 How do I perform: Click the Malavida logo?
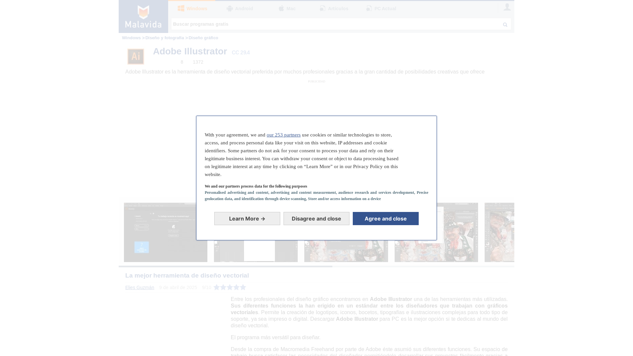pos(143,16)
